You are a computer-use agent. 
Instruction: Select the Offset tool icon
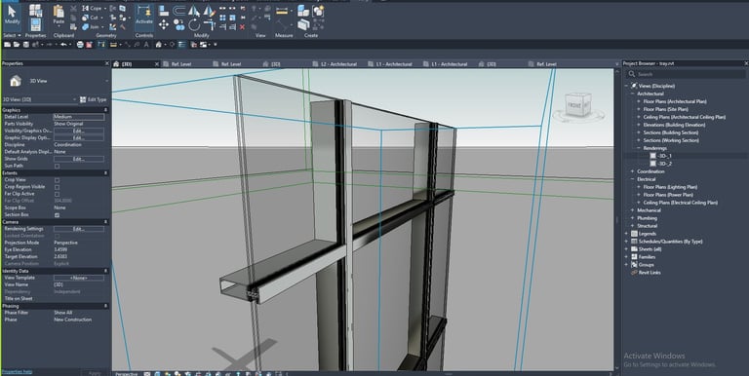coord(179,11)
